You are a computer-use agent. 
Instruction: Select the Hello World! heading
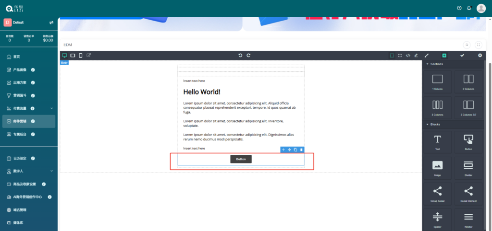(x=202, y=92)
